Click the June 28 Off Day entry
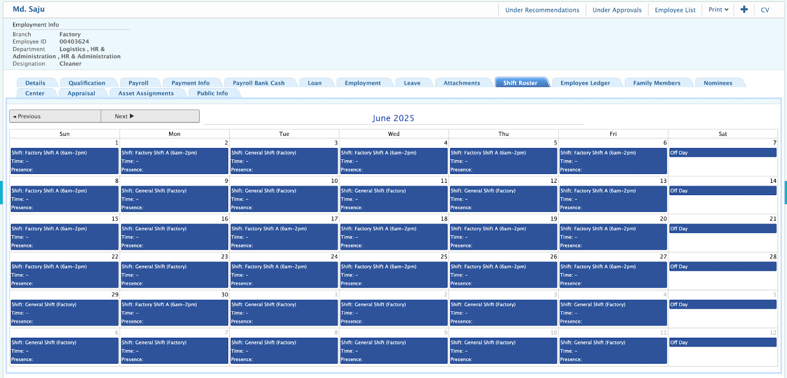Image resolution: width=787 pixels, height=378 pixels. tap(723, 266)
